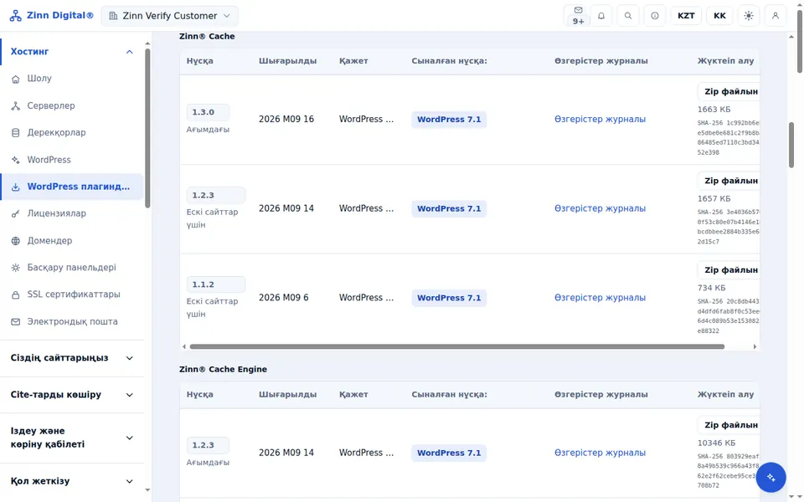The height and width of the screenshot is (502, 804).
Task: Click the search magnifier icon in header
Action: 628,16
